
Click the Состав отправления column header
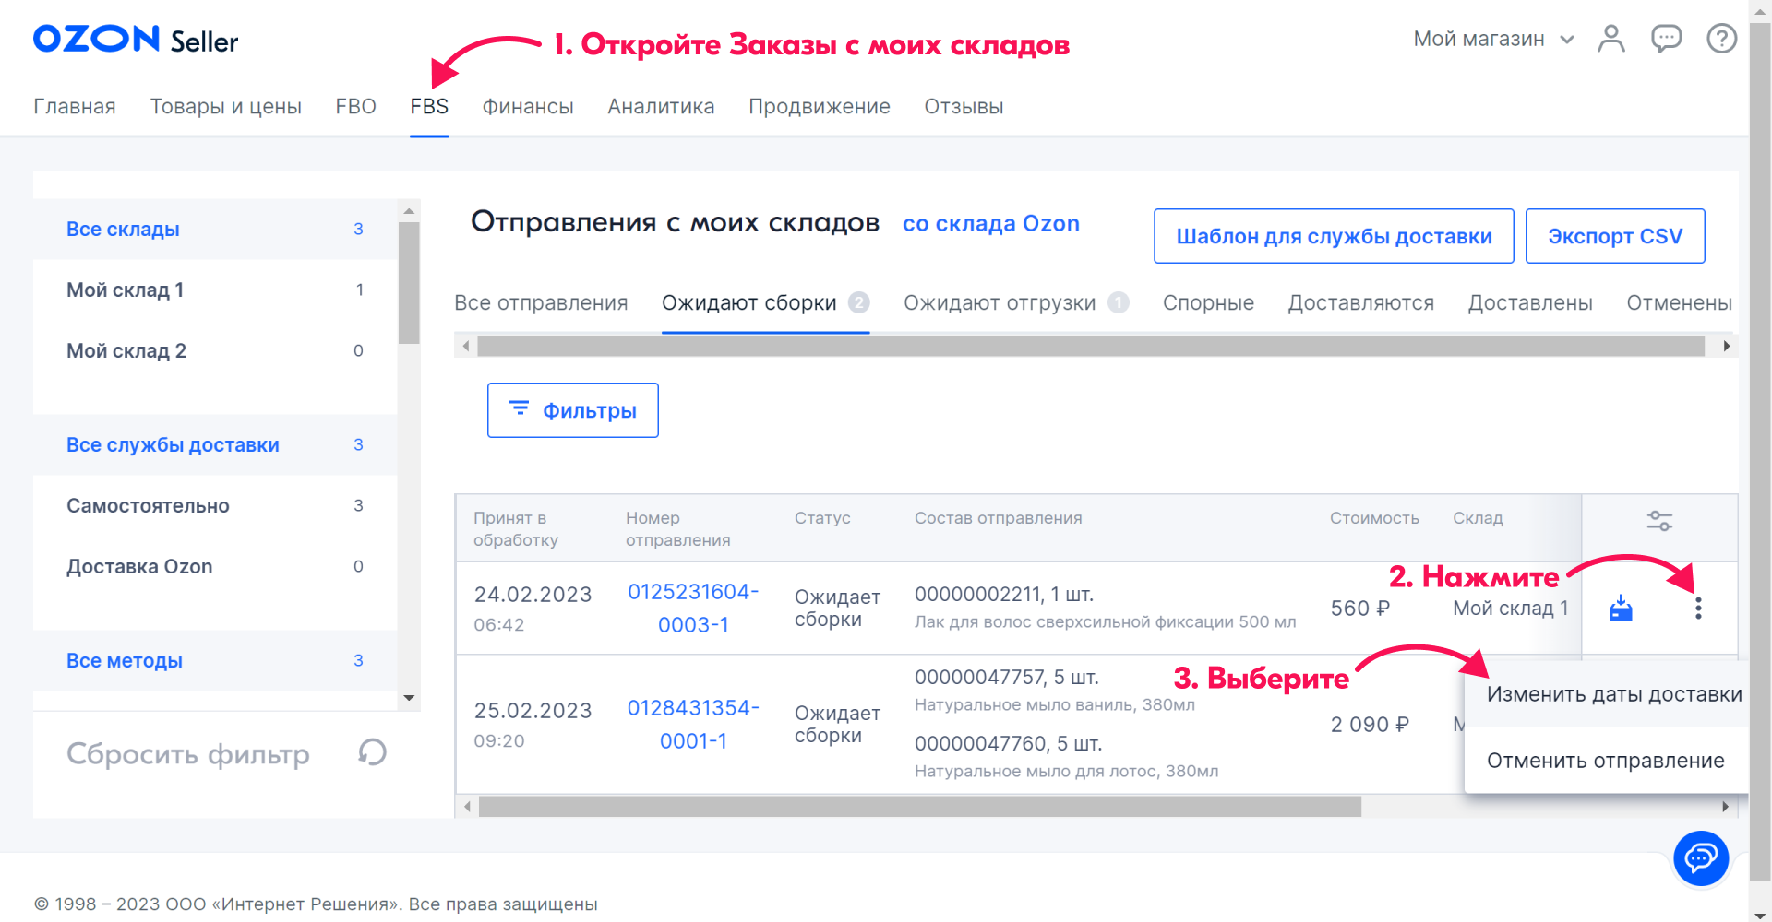(998, 518)
